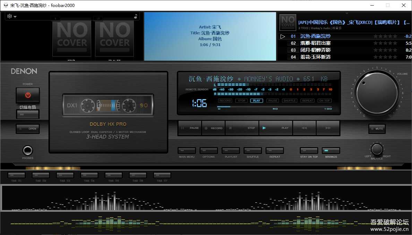Select track 04 羞花·玉环新浴

click(x=345, y=57)
